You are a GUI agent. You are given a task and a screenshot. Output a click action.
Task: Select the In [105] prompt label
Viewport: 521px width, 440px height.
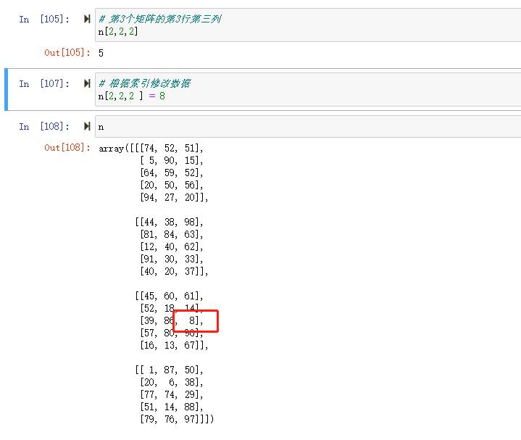point(44,20)
